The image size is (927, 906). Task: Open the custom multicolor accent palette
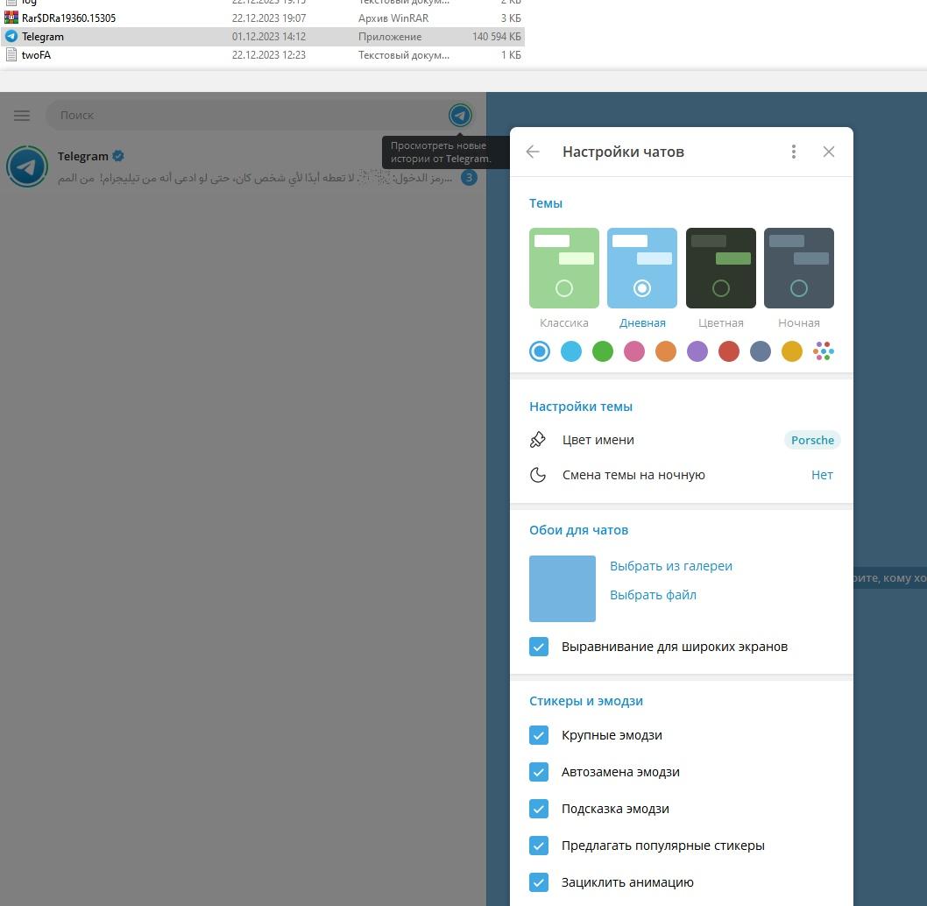point(823,351)
